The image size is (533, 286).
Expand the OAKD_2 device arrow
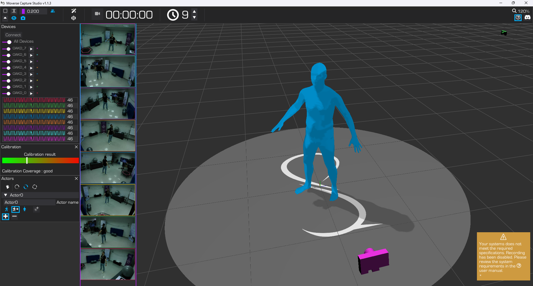click(31, 81)
